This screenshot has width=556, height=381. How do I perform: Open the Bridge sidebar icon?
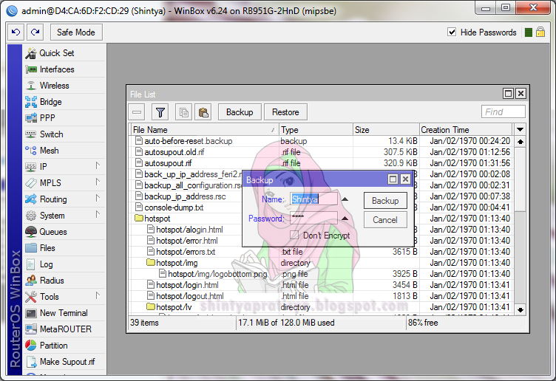[31, 102]
